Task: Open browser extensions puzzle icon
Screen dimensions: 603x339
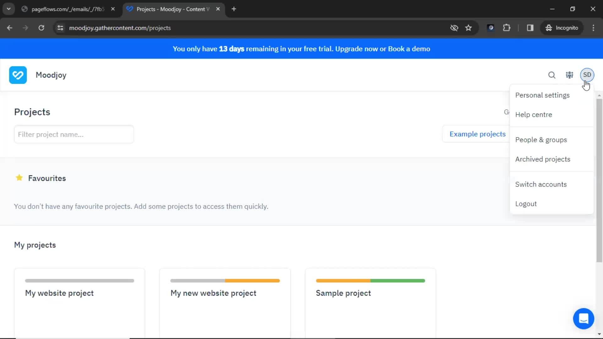Action: (507, 28)
